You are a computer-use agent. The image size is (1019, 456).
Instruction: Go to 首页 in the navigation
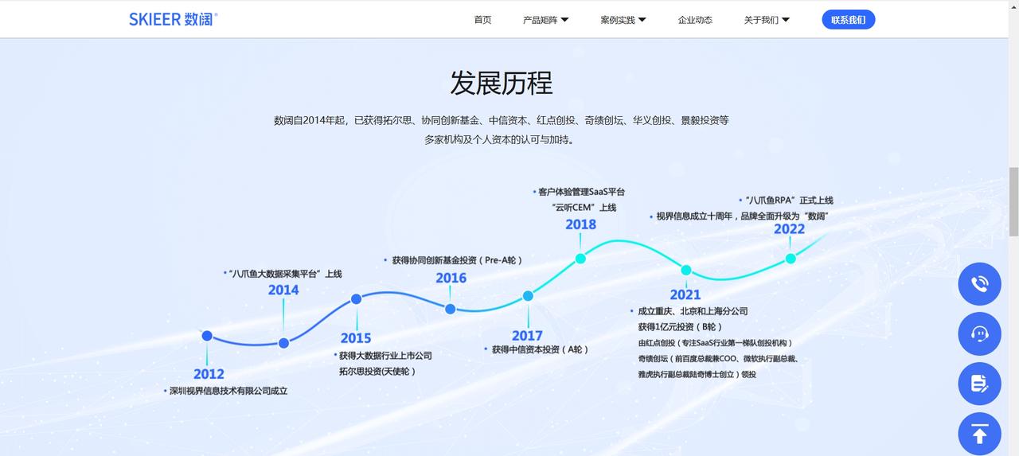pyautogui.click(x=482, y=20)
